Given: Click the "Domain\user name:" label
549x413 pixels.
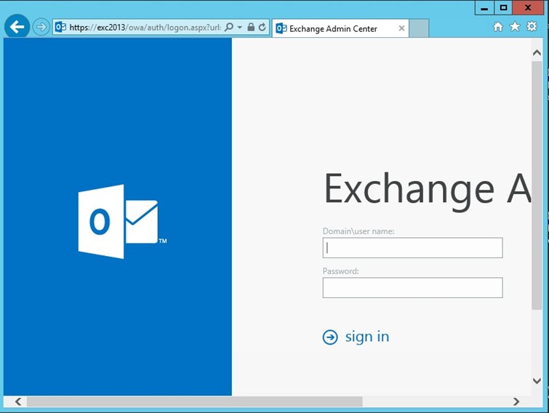Looking at the screenshot, I should (358, 231).
